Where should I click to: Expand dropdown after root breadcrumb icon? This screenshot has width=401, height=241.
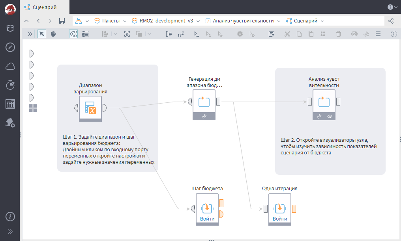87,21
